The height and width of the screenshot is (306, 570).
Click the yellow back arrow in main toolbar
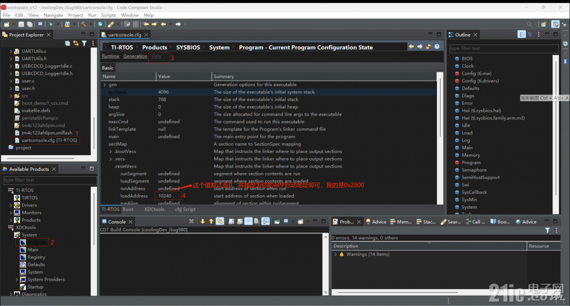click(164, 24)
